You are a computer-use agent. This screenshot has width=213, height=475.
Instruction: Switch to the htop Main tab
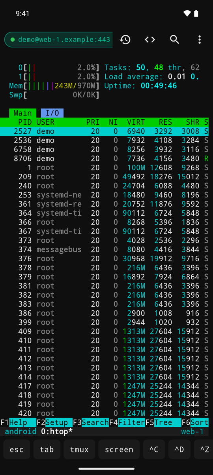(23, 113)
